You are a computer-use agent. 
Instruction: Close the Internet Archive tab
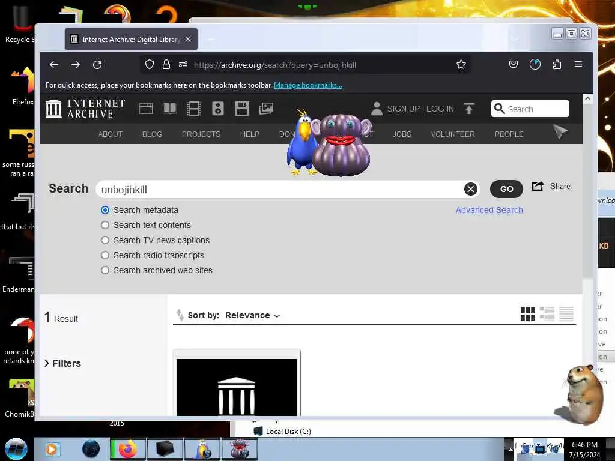188,39
